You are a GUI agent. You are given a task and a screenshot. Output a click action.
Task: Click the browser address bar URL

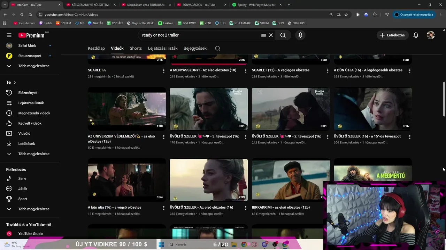point(71,15)
